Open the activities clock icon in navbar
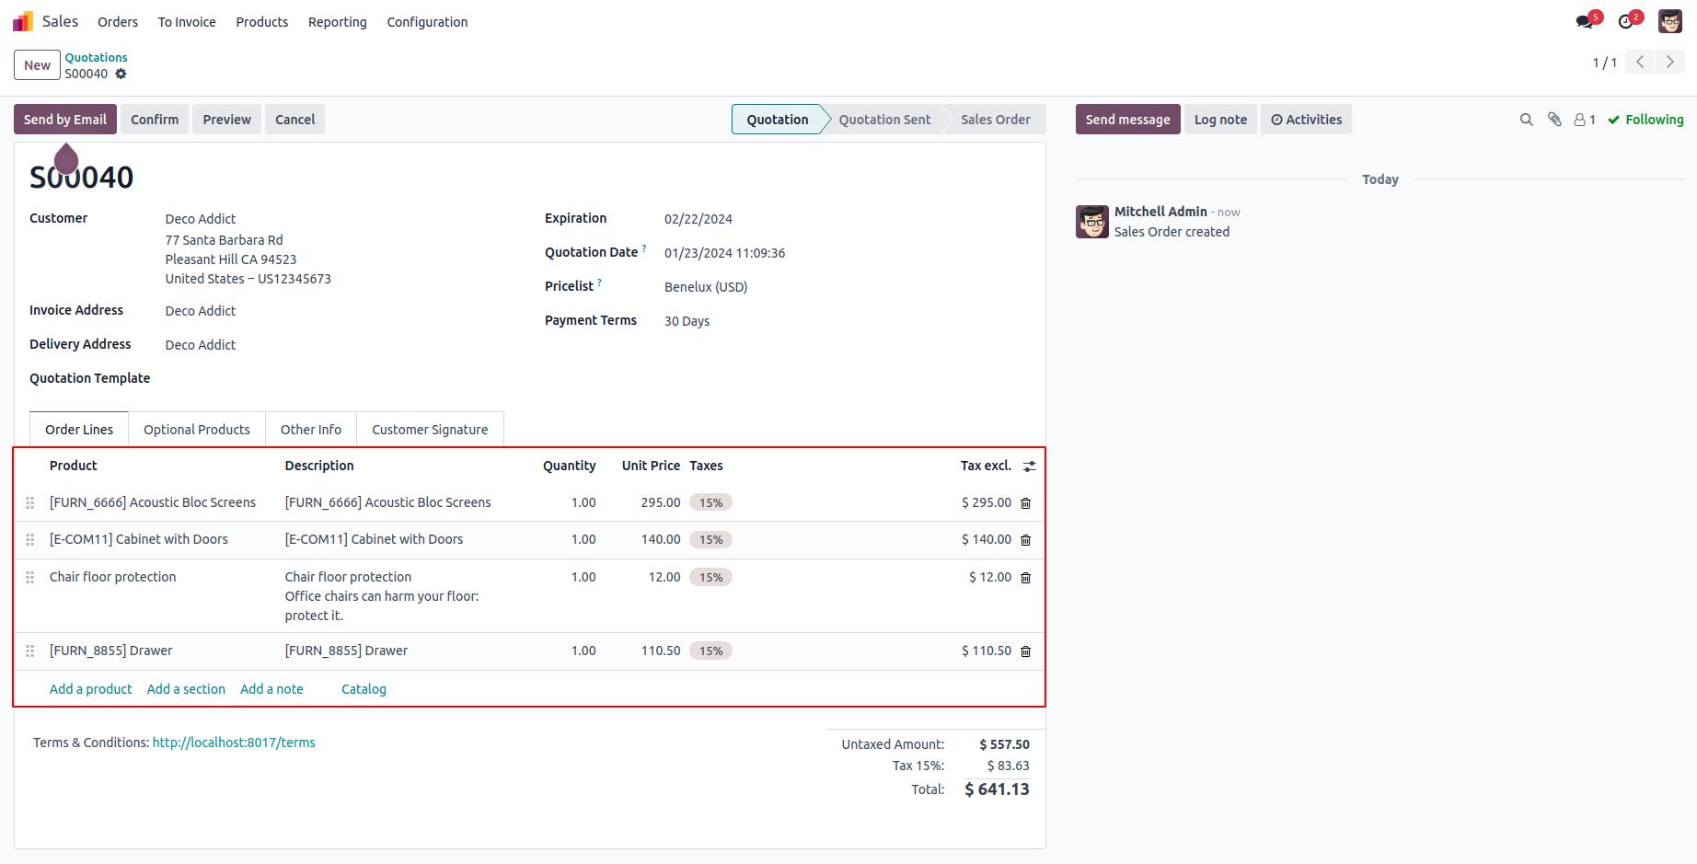This screenshot has width=1697, height=864. 1627,21
